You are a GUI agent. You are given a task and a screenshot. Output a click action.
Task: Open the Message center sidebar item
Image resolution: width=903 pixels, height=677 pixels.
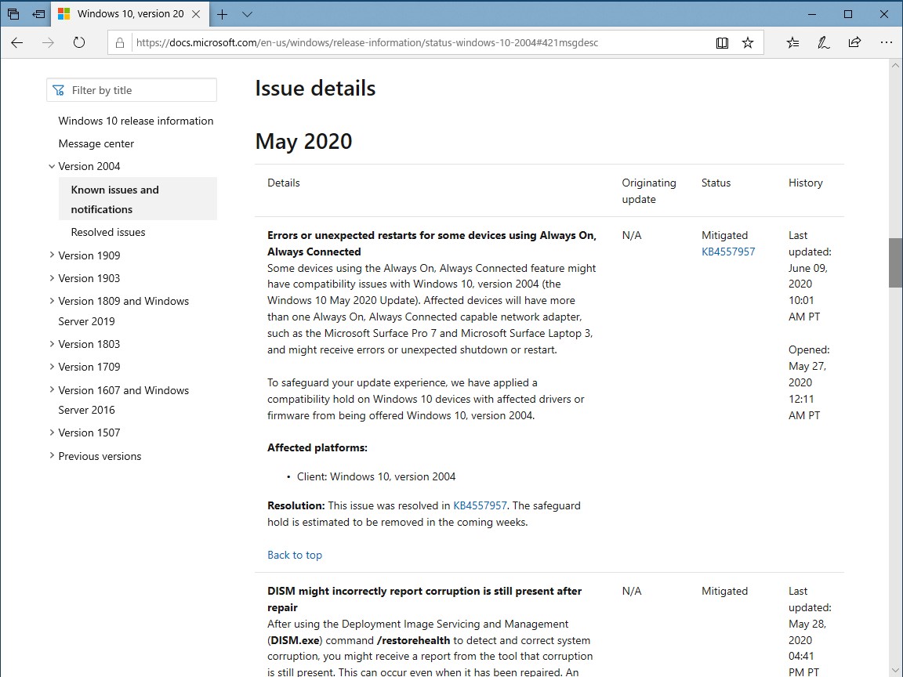[96, 143]
